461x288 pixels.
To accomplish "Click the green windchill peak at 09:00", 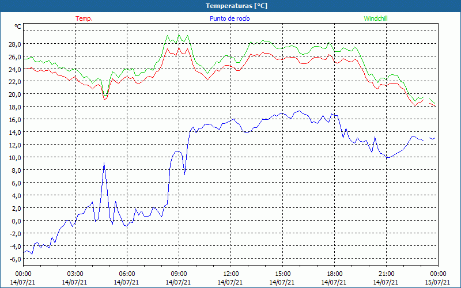I will click(x=179, y=35).
